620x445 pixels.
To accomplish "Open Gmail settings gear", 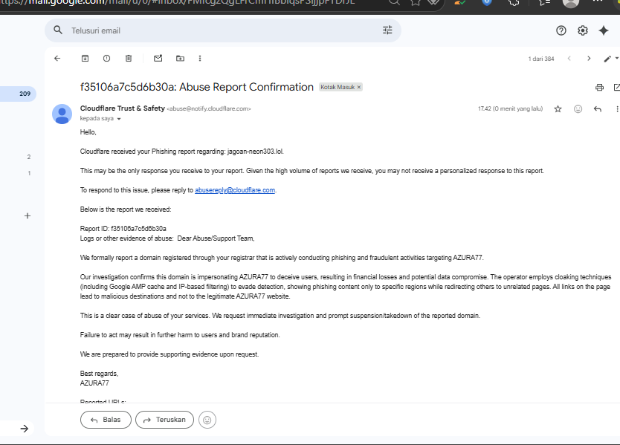I will (582, 30).
